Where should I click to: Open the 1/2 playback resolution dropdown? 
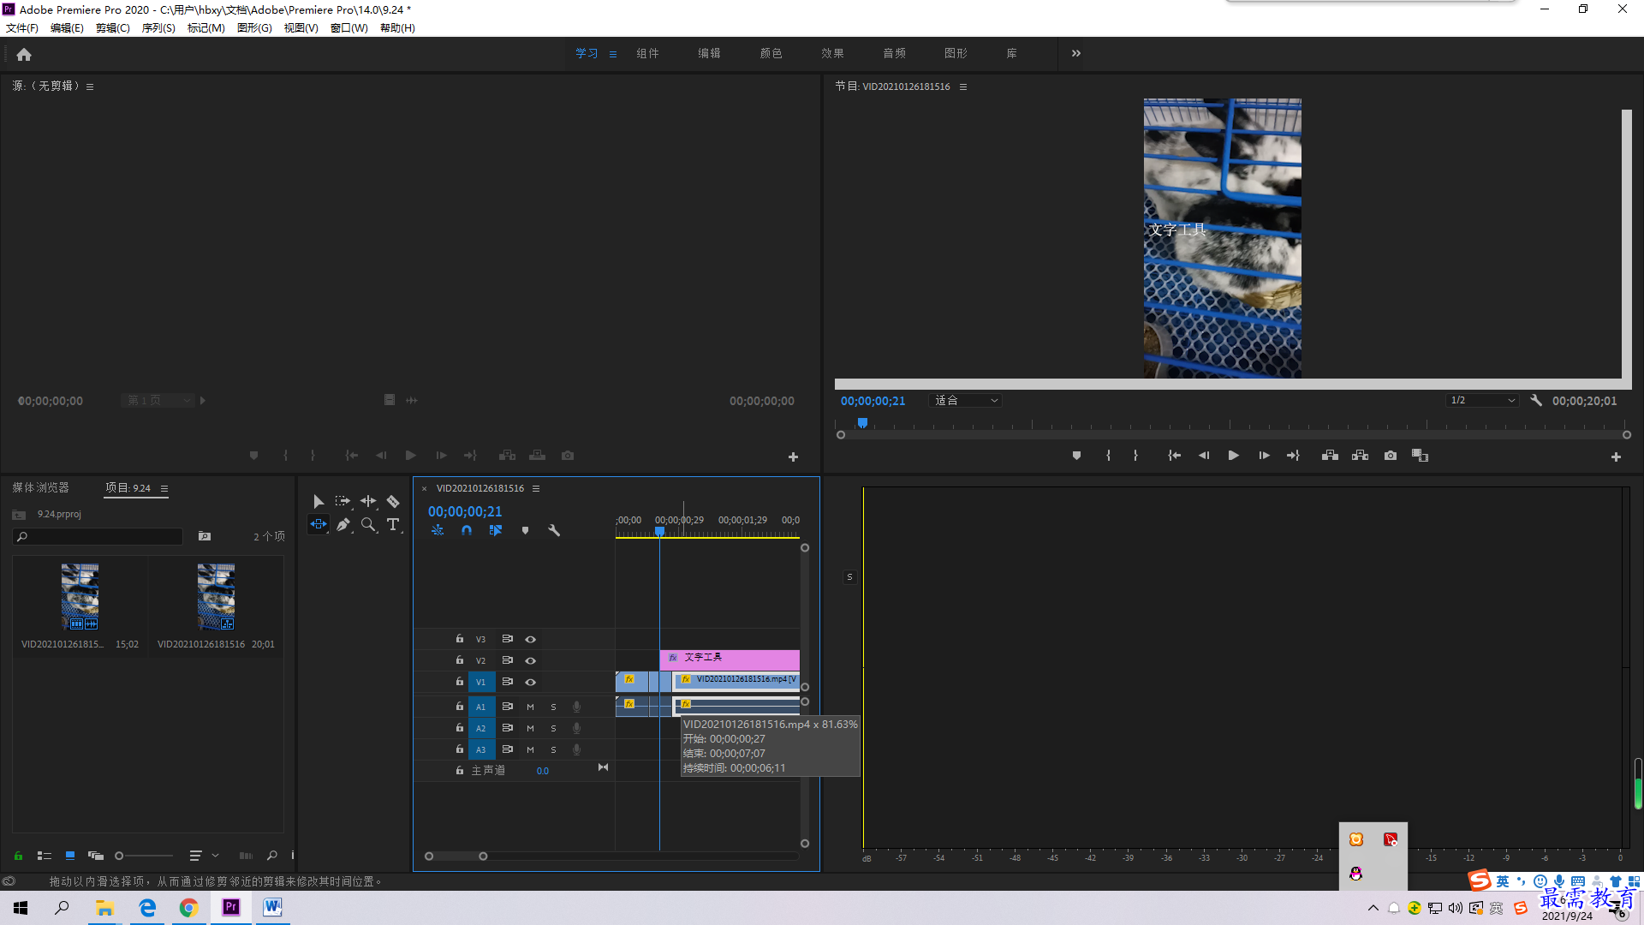(1482, 400)
